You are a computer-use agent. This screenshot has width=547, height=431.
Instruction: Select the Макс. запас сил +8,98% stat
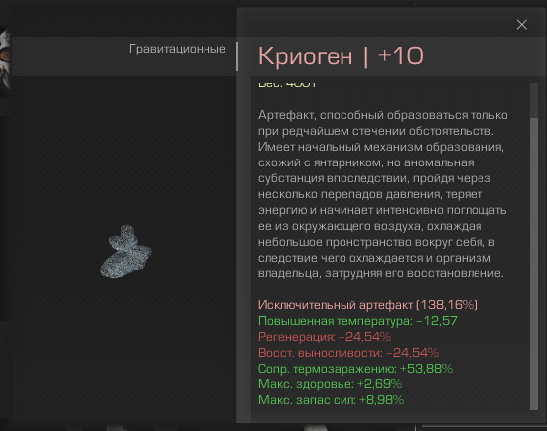click(331, 400)
